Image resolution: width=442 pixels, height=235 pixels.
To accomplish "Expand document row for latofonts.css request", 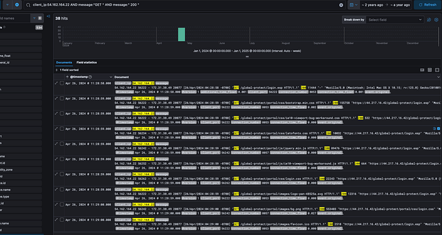I will click(56, 129).
